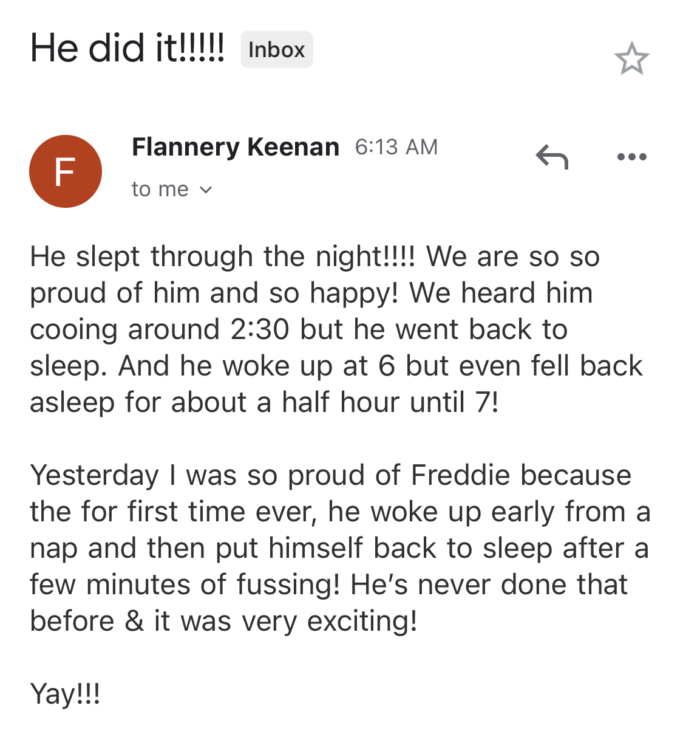Star this email from Flannery Keenan

pos(631,59)
